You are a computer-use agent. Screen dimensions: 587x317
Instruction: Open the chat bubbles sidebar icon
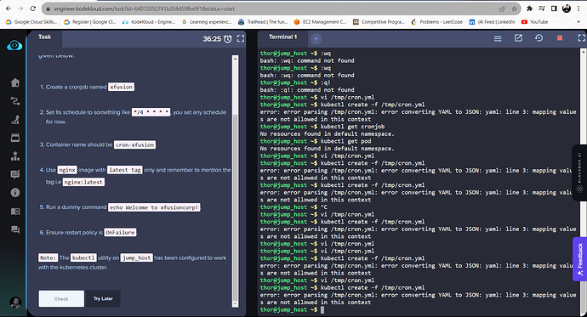pyautogui.click(x=15, y=229)
